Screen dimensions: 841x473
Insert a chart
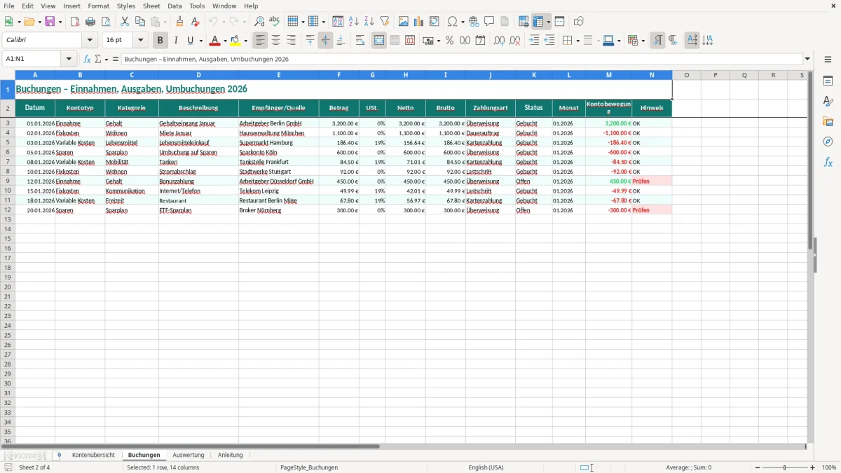(418, 22)
